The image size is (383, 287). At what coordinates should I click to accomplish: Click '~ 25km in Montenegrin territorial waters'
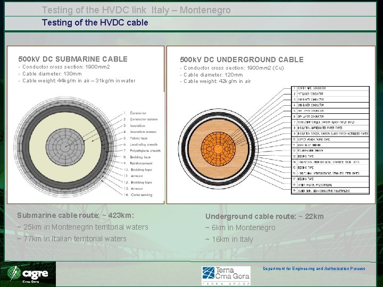point(82,227)
